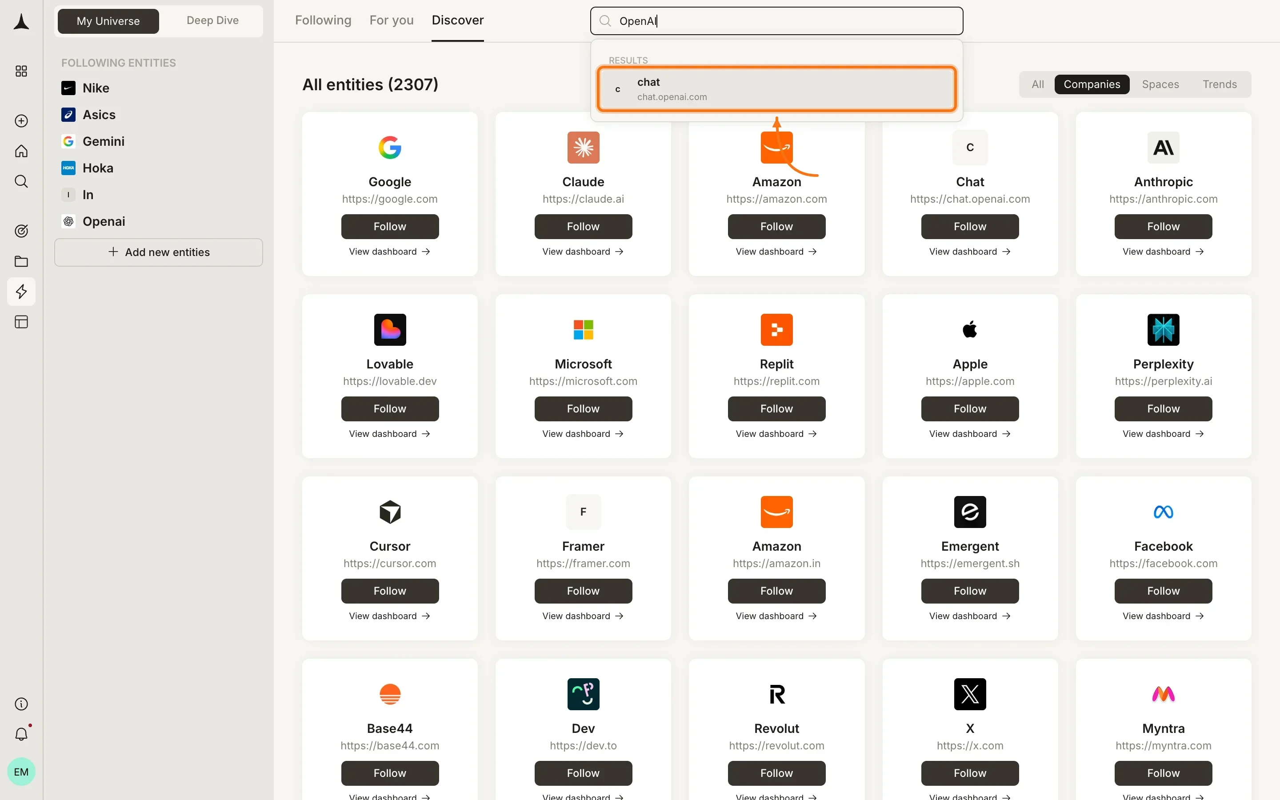Click the Perplexity logo on its card

click(x=1163, y=330)
